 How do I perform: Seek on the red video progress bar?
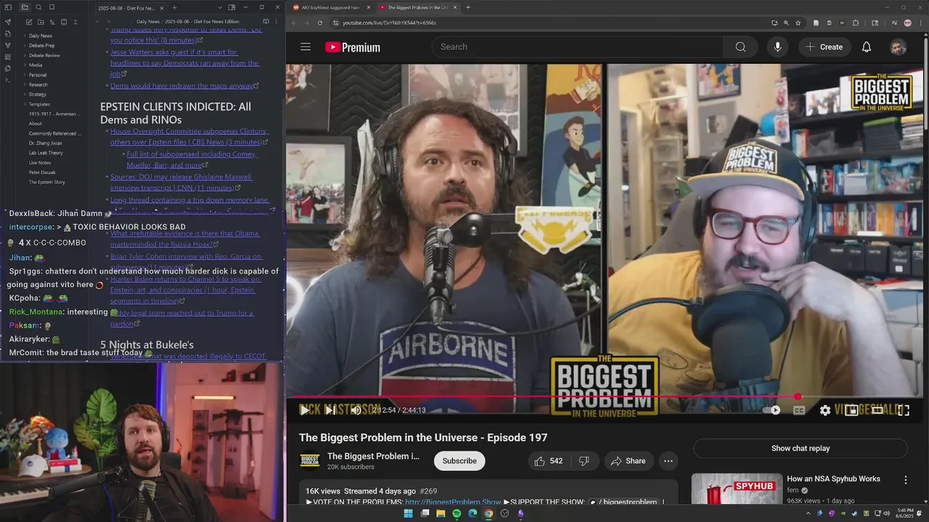point(605,397)
